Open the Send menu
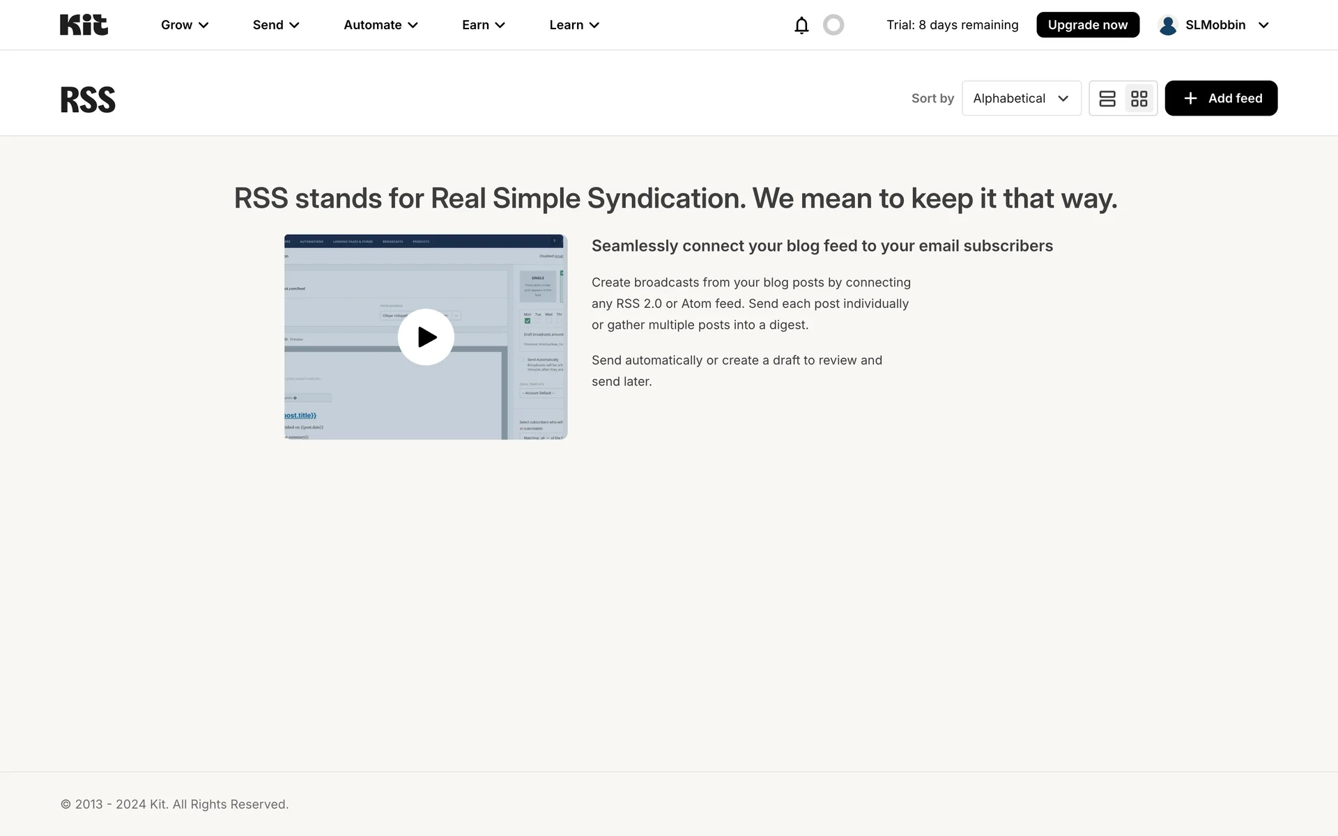Image resolution: width=1338 pixels, height=836 pixels. click(276, 25)
